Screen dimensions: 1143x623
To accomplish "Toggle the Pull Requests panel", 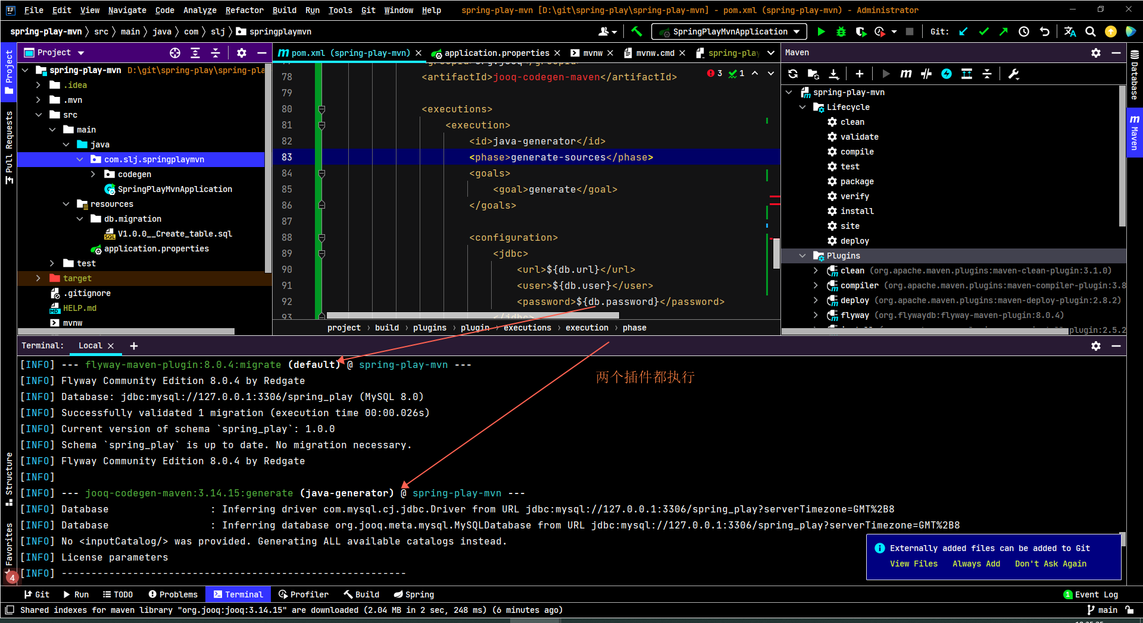I will coord(8,147).
